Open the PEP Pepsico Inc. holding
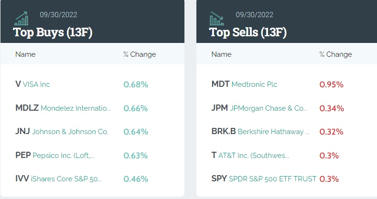Viewport: 377px width, 199px height. [54, 156]
